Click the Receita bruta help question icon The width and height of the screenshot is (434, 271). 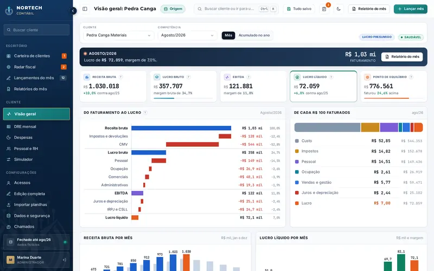click(120, 77)
